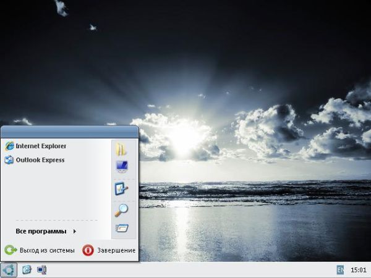Click the Завершение shutdown label
This screenshot has height=278, width=371.
(116, 250)
